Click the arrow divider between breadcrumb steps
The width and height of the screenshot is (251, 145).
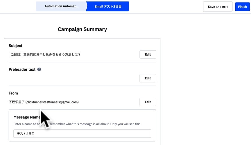(87, 6)
